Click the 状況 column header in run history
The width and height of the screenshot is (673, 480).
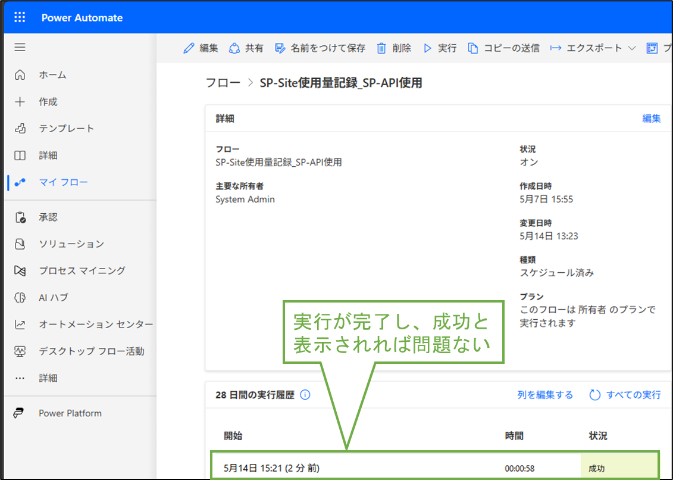pos(598,436)
